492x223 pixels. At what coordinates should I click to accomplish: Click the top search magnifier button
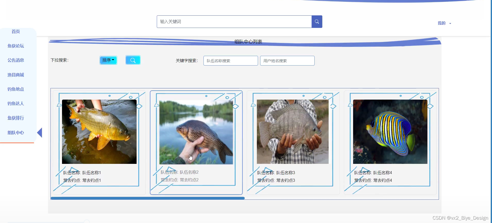click(317, 22)
